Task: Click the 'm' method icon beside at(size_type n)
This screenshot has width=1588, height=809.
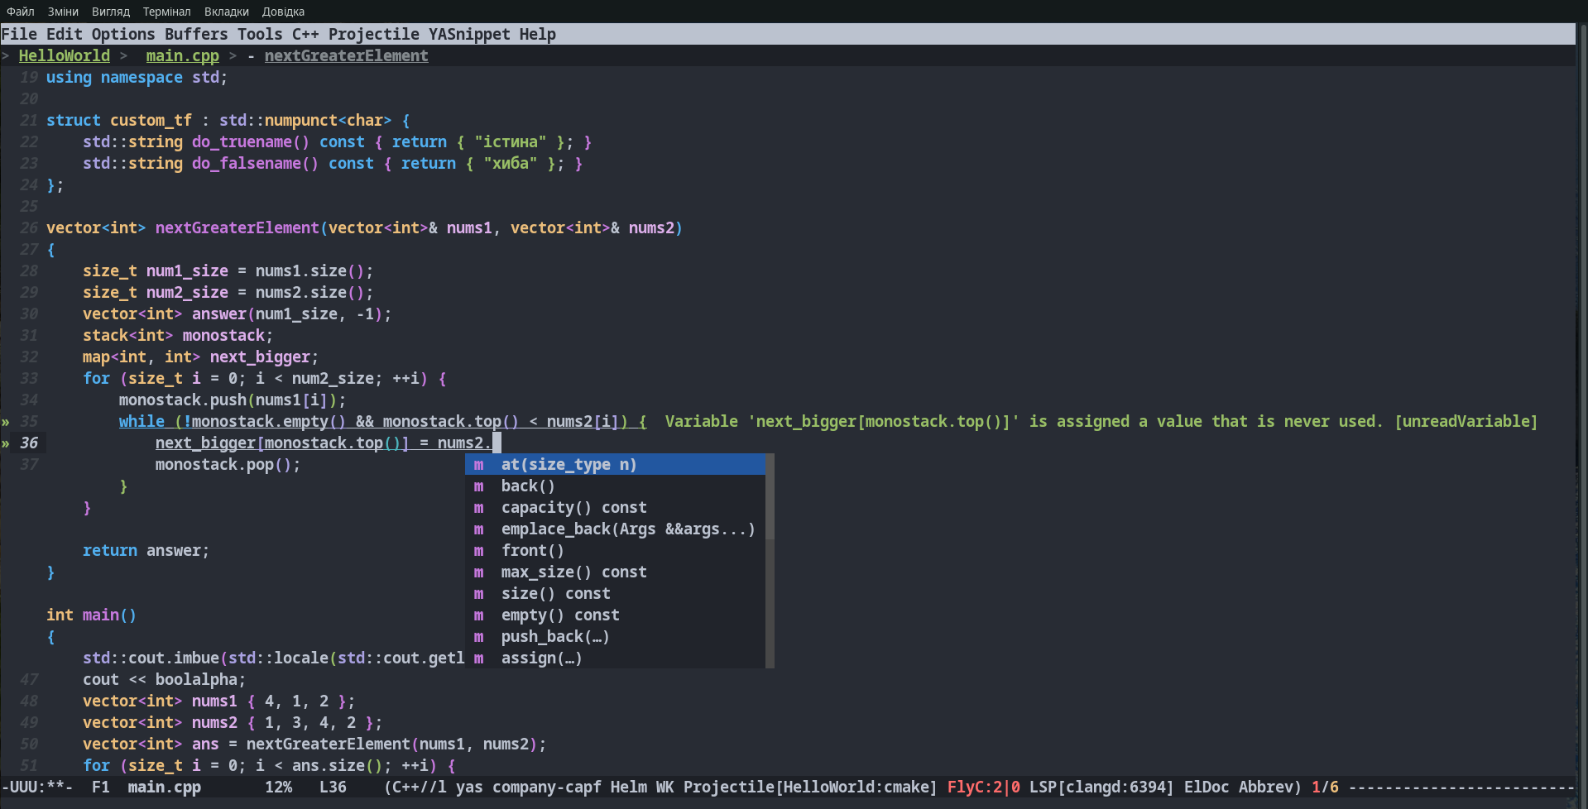Action: [478, 465]
